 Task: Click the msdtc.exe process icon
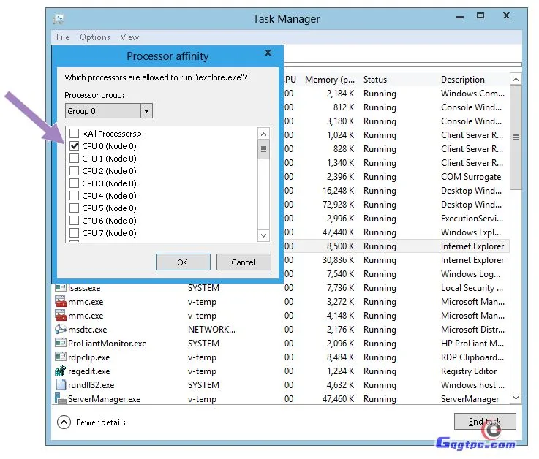point(61,330)
